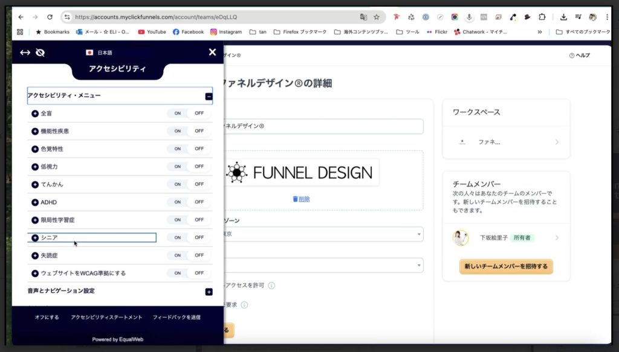Screen dimensions: 619x352
Task: Click 新しいチームメンバーを招待する button
Action: click(505, 266)
